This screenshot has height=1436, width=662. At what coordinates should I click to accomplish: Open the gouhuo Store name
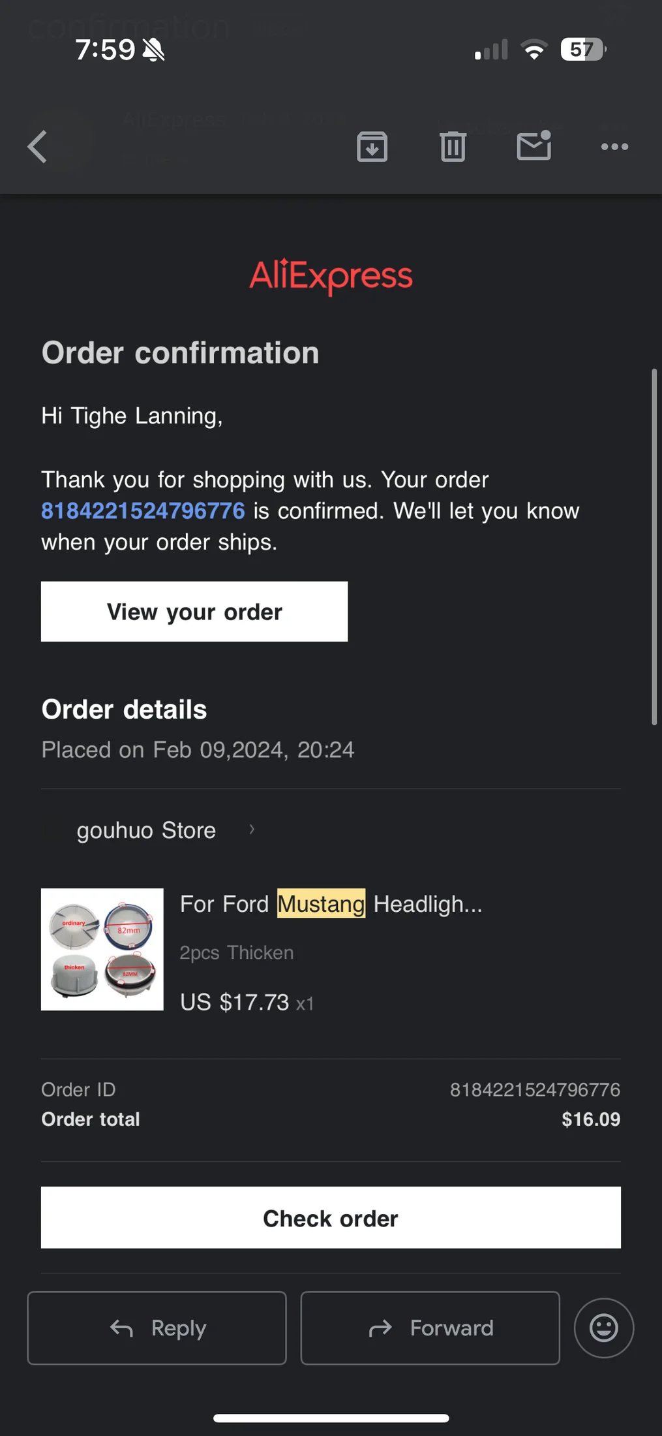146,830
